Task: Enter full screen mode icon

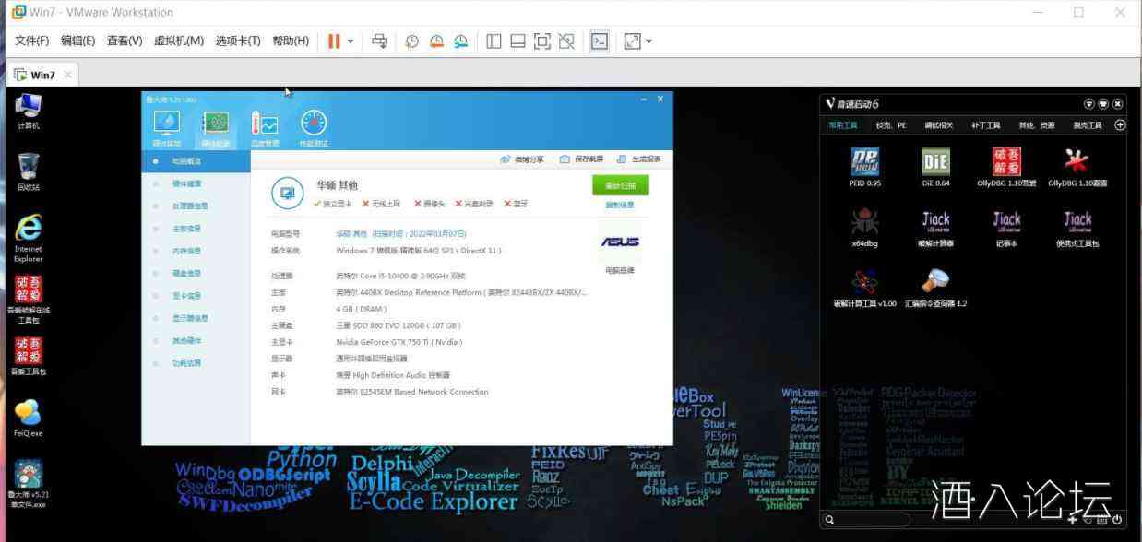Action: pyautogui.click(x=542, y=41)
